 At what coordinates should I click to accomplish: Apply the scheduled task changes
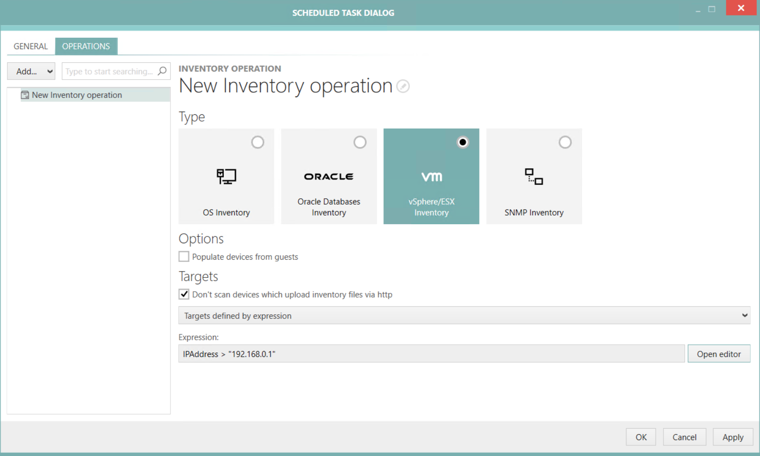pos(733,437)
